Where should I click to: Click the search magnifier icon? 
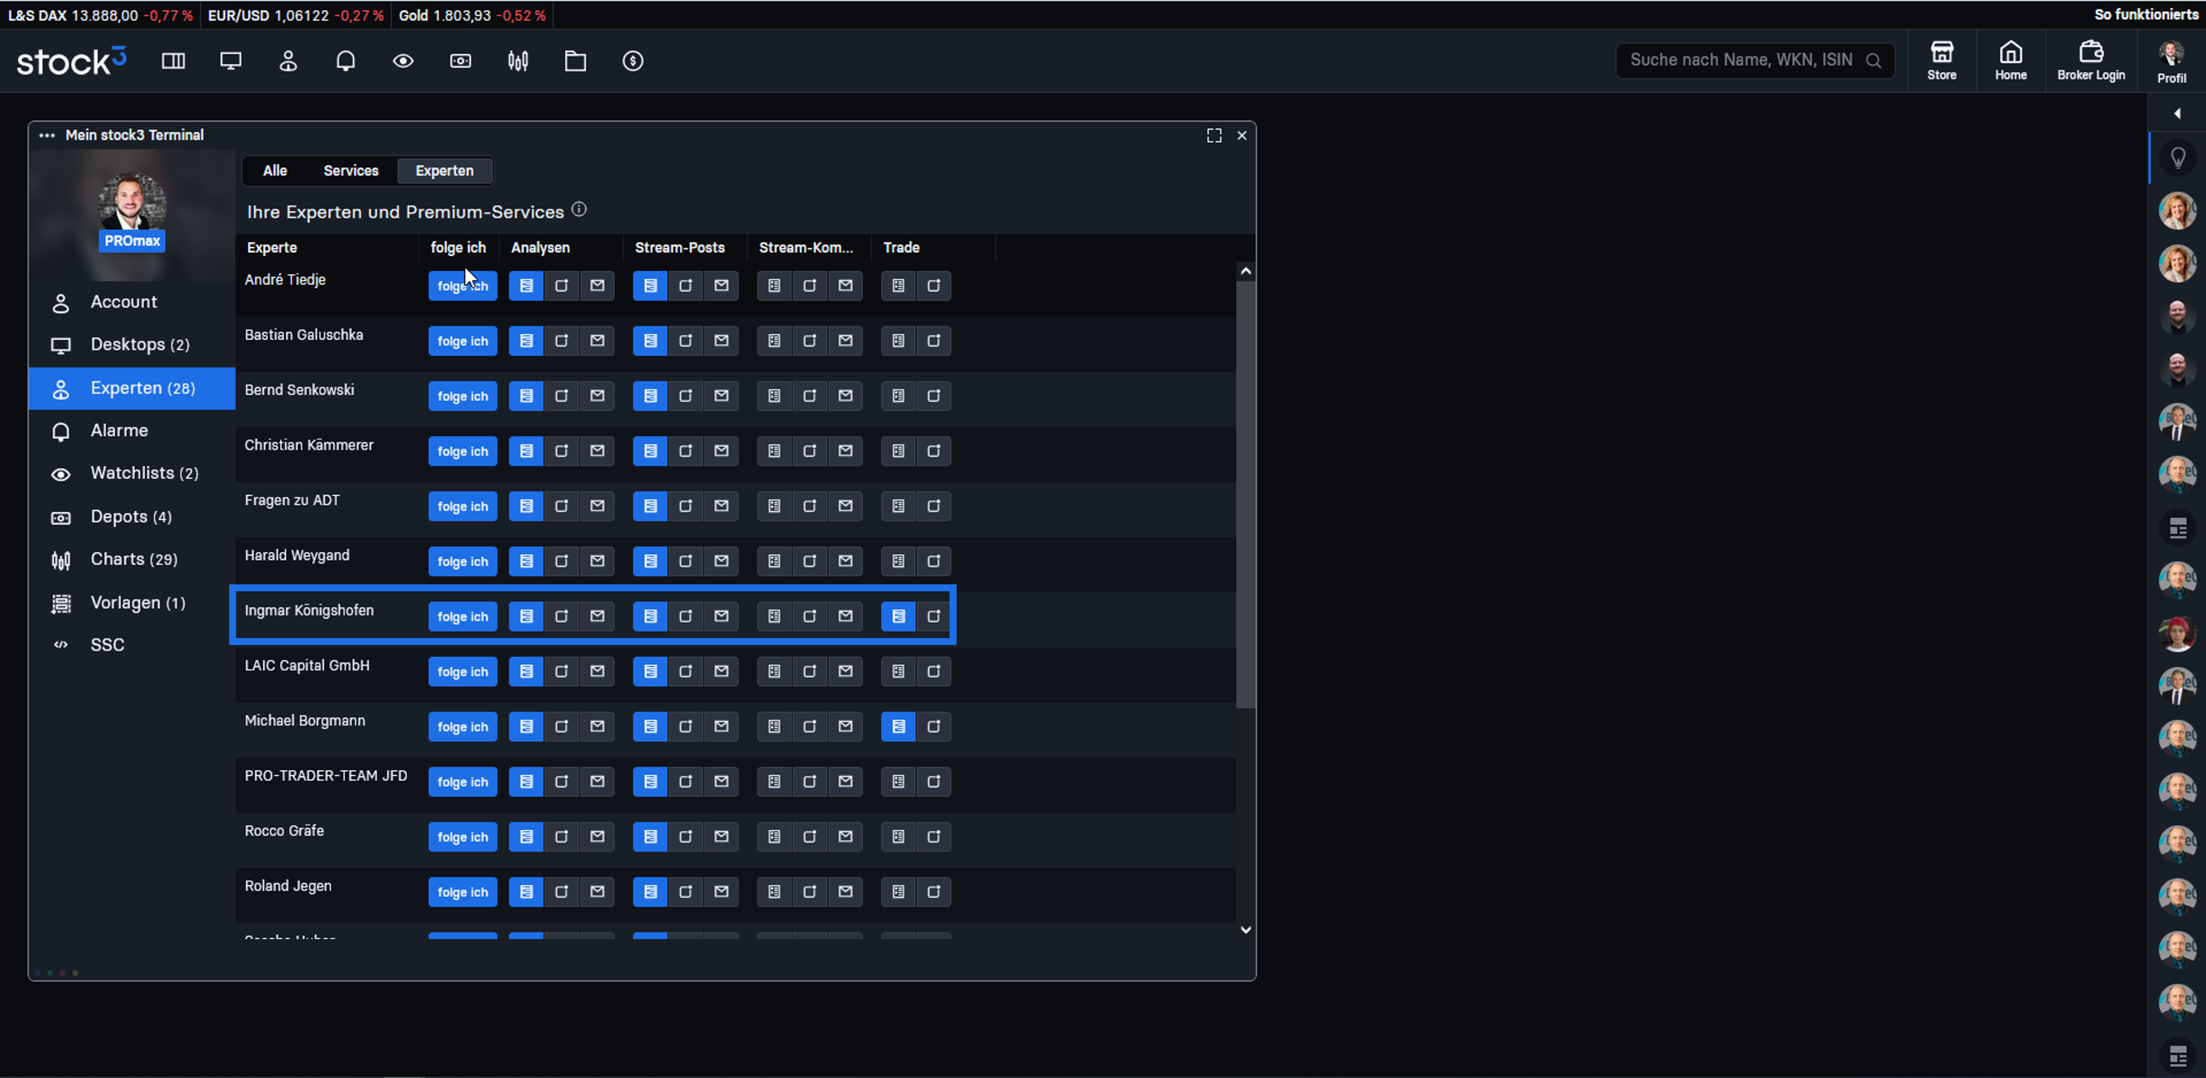(1874, 61)
